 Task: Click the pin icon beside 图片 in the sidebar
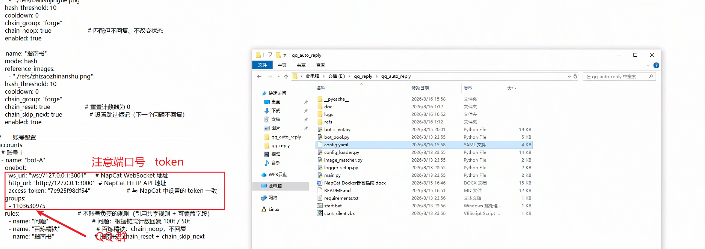point(306,128)
